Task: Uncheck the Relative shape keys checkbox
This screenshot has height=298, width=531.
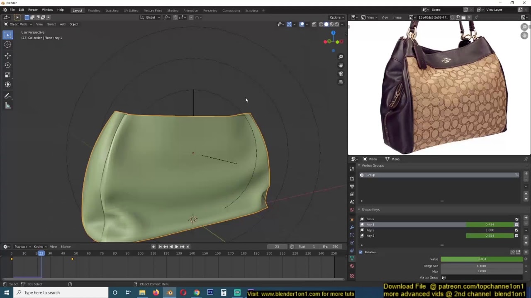Action: click(x=360, y=252)
